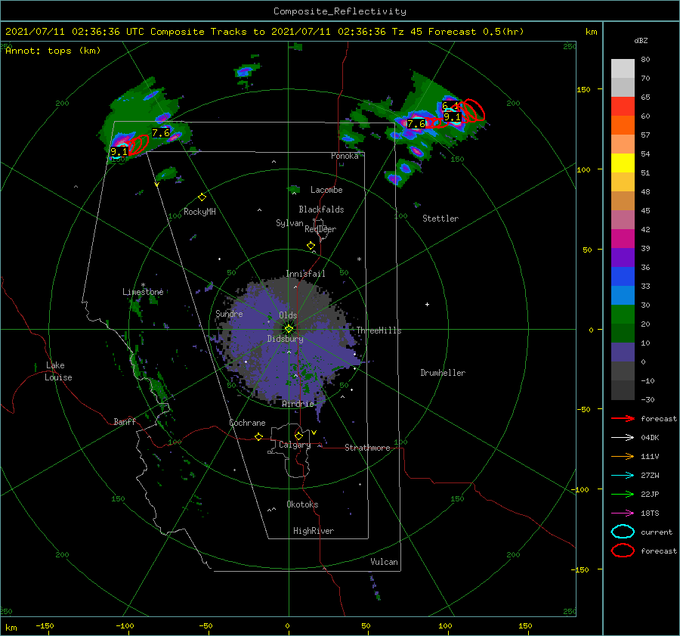Click the Vulcan label
Screen dimensions: 680x636
[385, 562]
